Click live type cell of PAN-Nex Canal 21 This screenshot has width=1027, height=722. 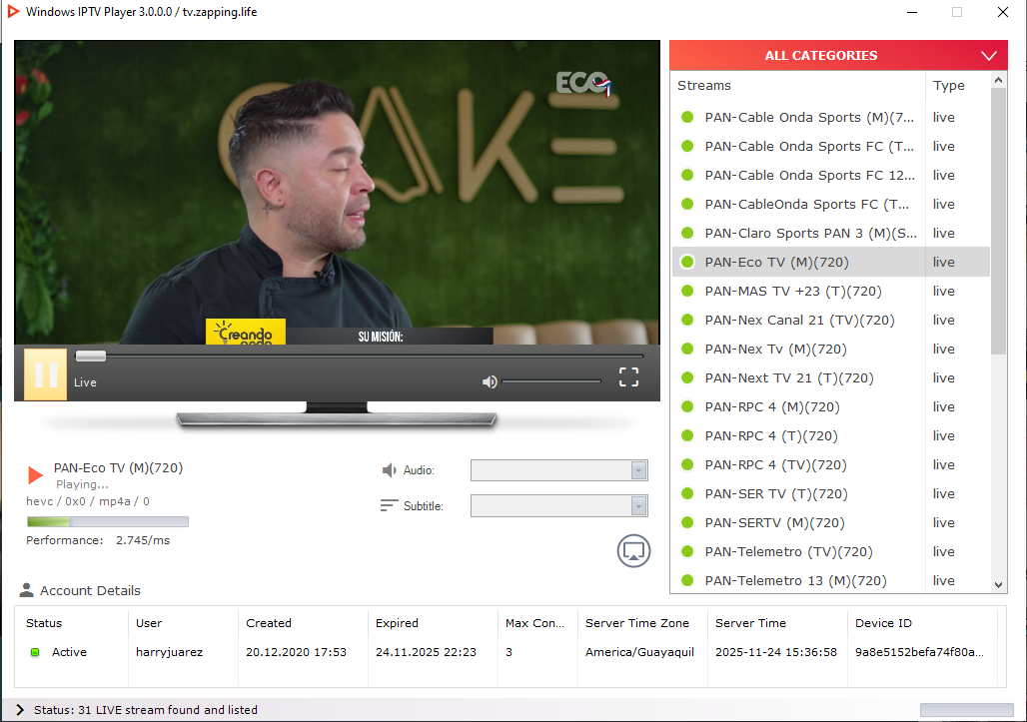tap(944, 320)
